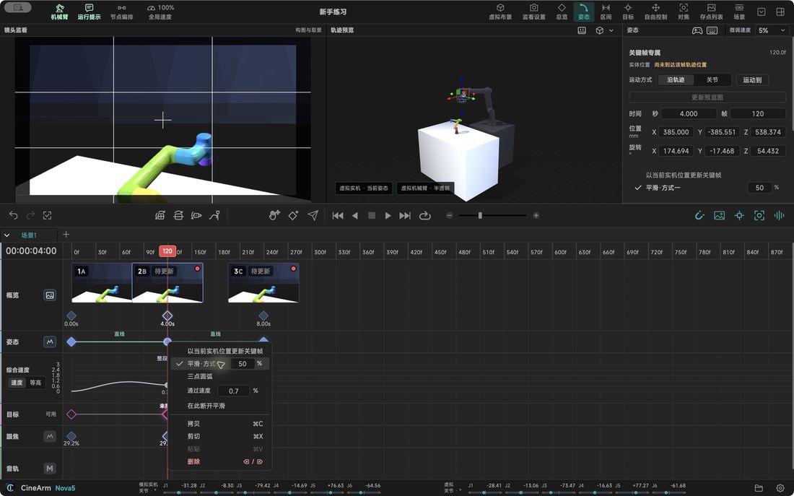This screenshot has height=496, width=794.
Task: Collapse the 场景1 scene chevron
Action: coord(6,235)
